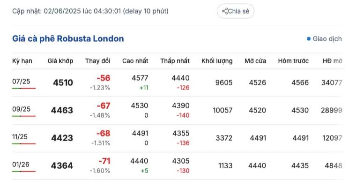Click the Thấp nhất column header

point(175,61)
